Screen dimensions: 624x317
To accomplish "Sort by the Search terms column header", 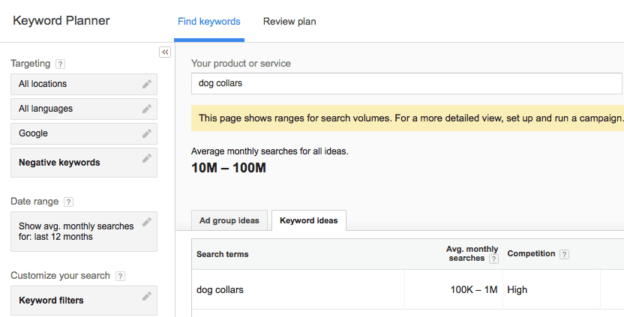I will [223, 254].
